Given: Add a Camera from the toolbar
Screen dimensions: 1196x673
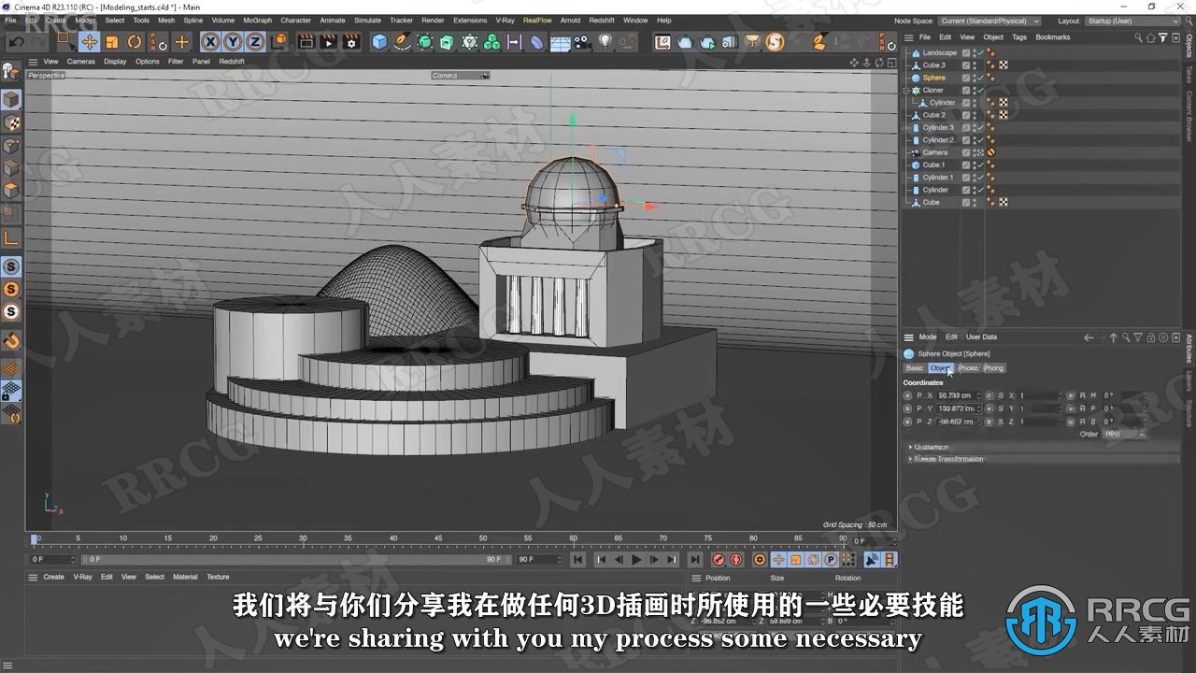Looking at the screenshot, I should pos(582,42).
